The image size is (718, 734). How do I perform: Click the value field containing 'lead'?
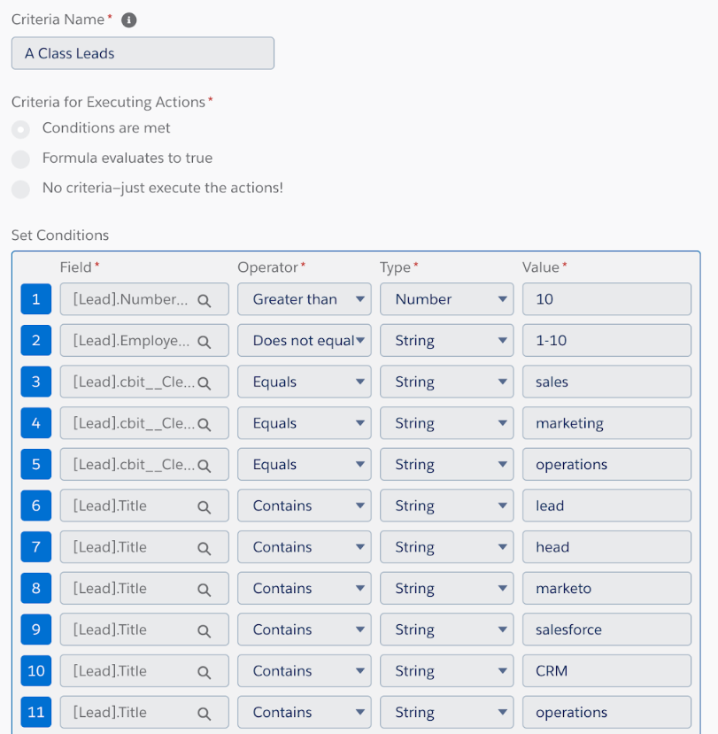click(x=606, y=505)
